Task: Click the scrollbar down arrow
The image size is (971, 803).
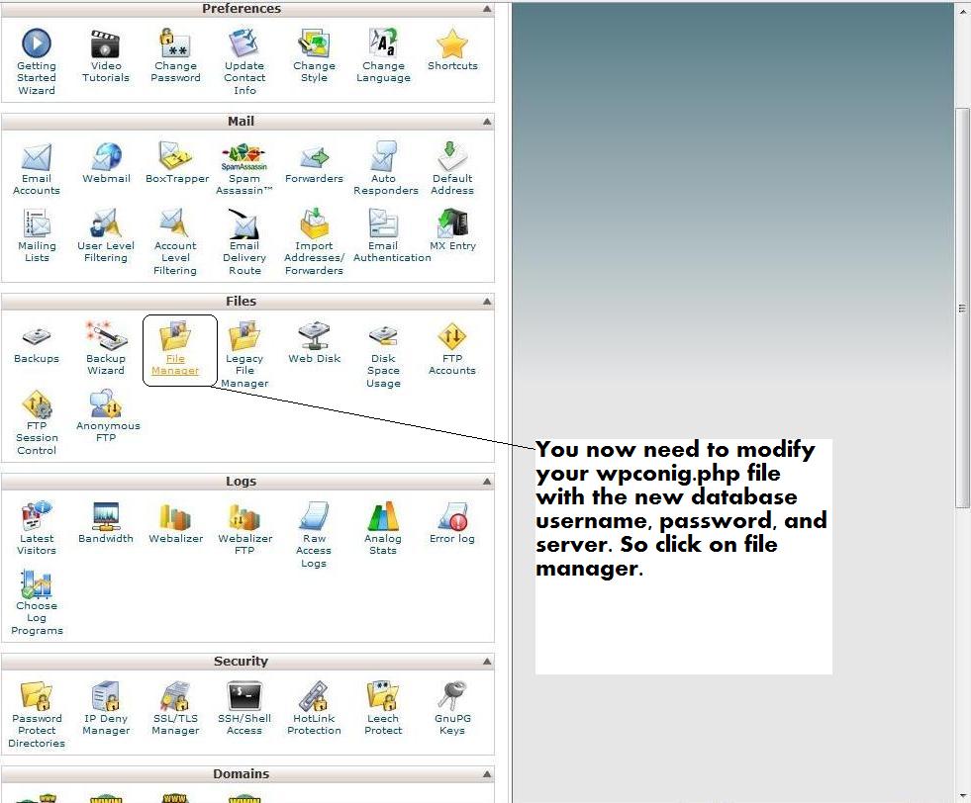Action: [x=962, y=795]
